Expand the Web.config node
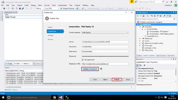The height and width of the screenshot is (100, 178). [140, 50]
